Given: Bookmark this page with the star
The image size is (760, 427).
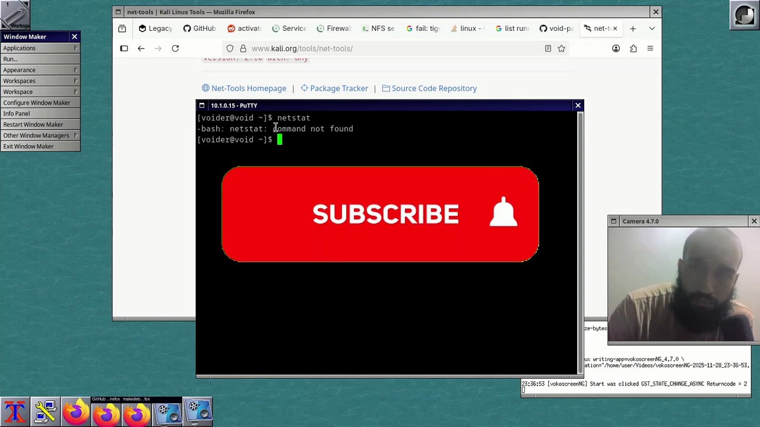Looking at the screenshot, I should pos(561,48).
